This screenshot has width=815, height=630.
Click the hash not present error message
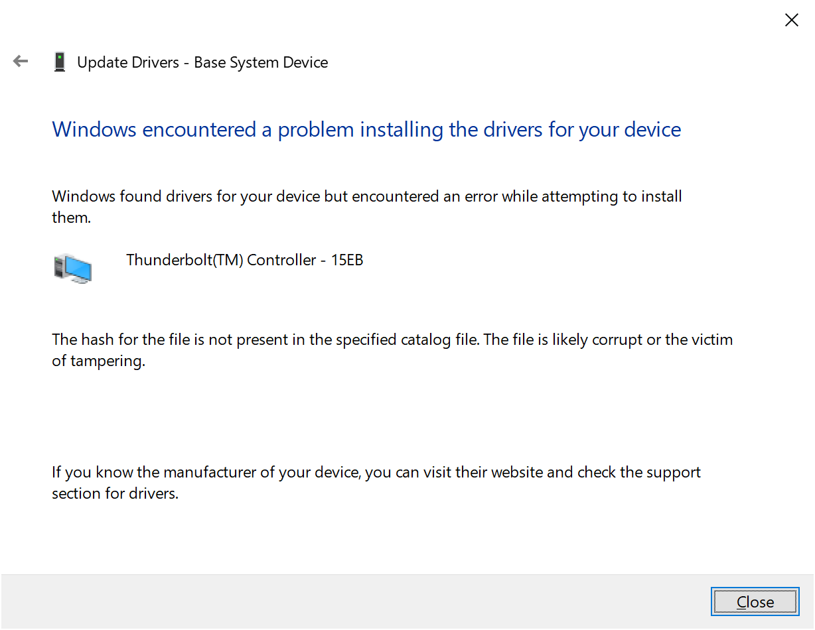pos(392,350)
